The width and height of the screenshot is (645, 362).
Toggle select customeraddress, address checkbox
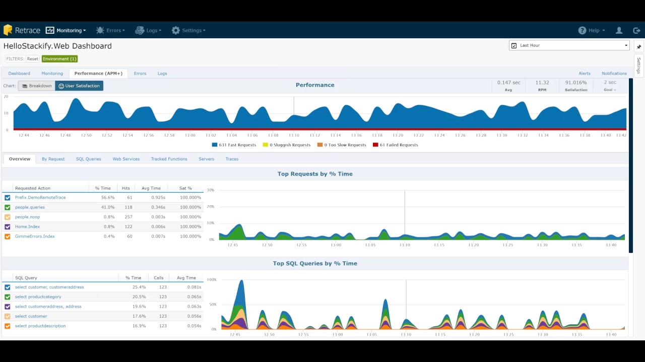pyautogui.click(x=8, y=307)
